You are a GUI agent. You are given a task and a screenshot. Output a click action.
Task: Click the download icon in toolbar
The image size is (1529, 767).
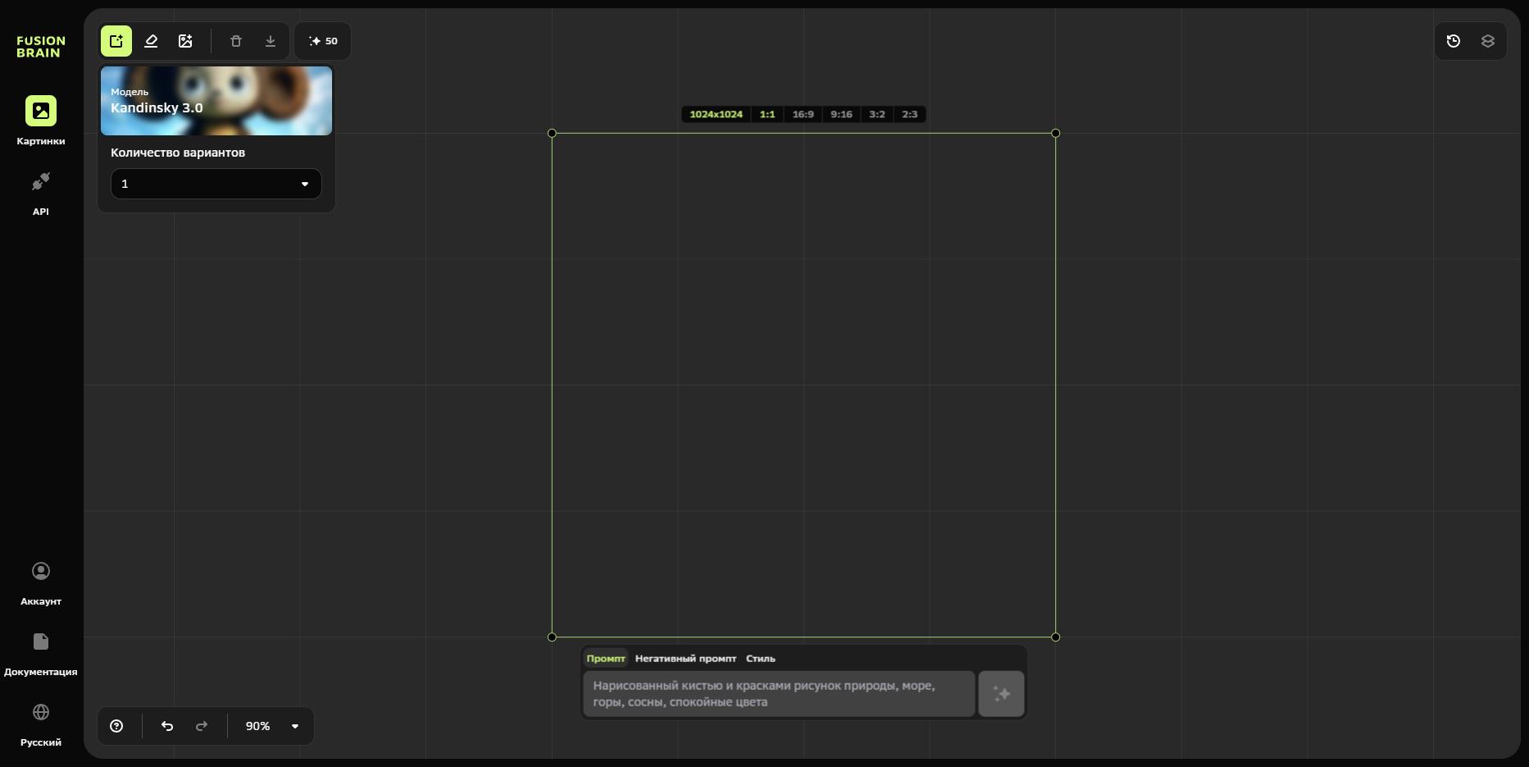click(x=271, y=41)
